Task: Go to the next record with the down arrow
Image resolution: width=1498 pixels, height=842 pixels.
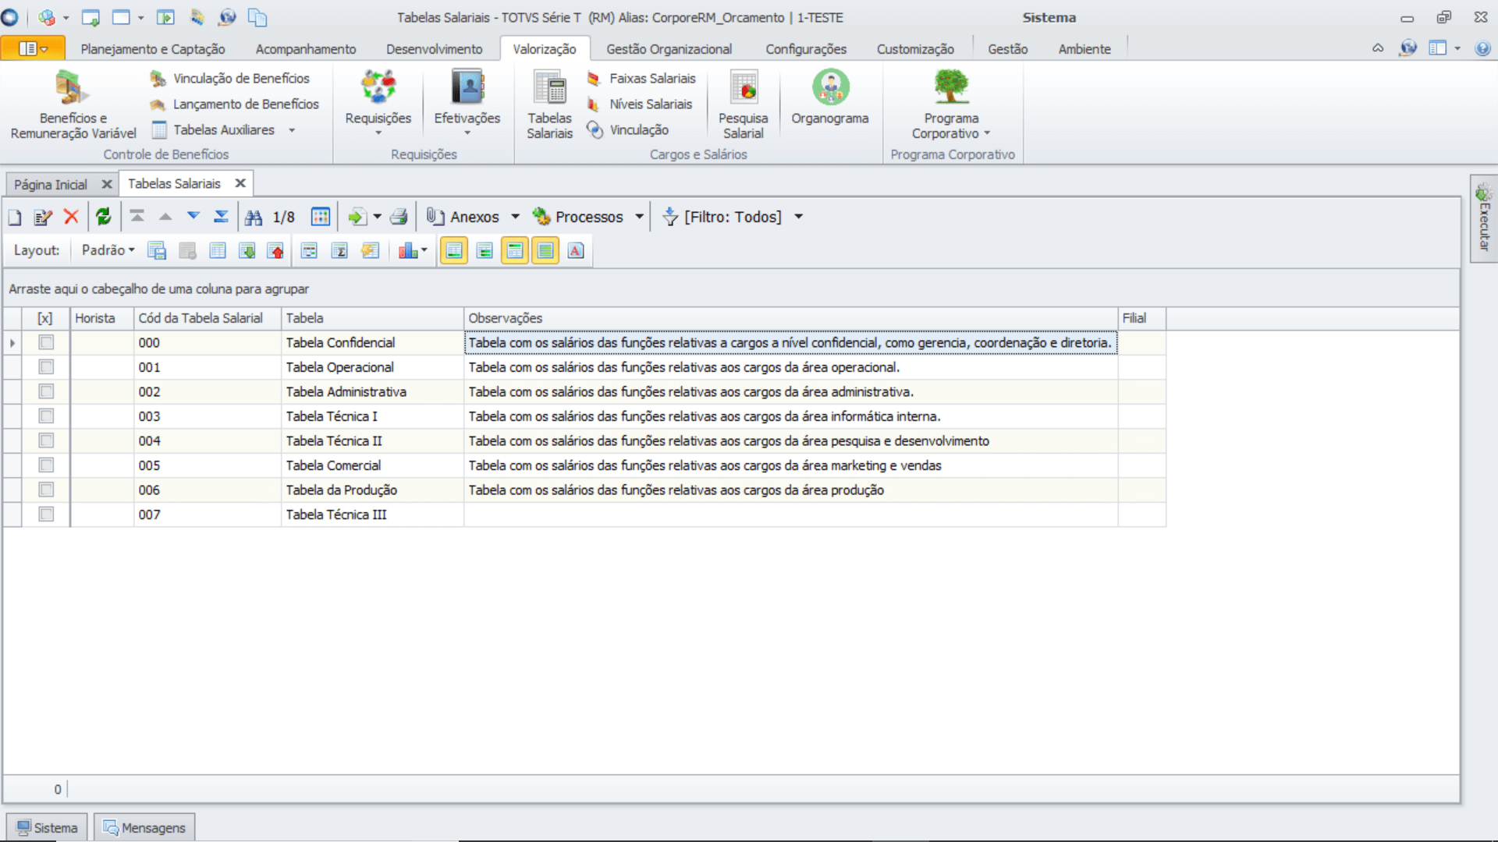Action: (193, 216)
